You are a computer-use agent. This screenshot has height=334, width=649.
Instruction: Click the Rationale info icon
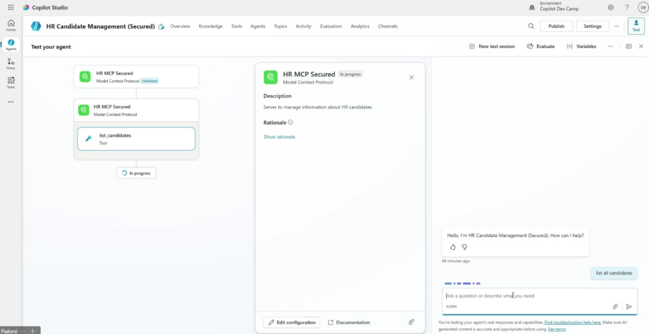290,122
